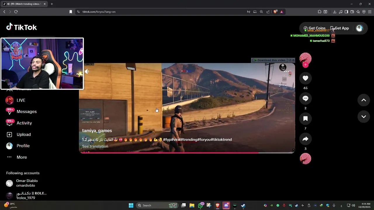The height and width of the screenshot is (210, 374).
Task: Select the TikTok browser tab
Action: point(25,4)
